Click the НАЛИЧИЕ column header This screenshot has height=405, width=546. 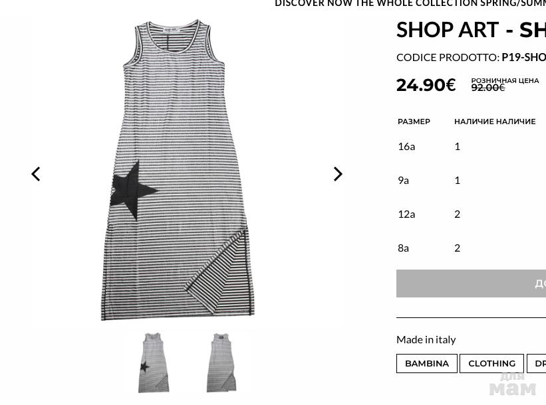[495, 121]
